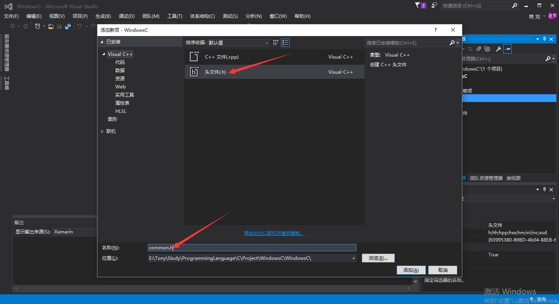The image size is (559, 304).
Task: Open the 编辑(E) menu
Action: tap(34, 16)
